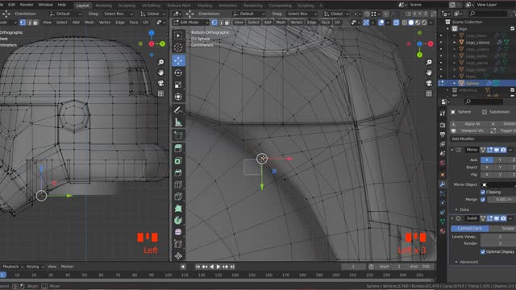Select the Poly Build tool
Viewport: 516px width, 290px height.
[178, 208]
